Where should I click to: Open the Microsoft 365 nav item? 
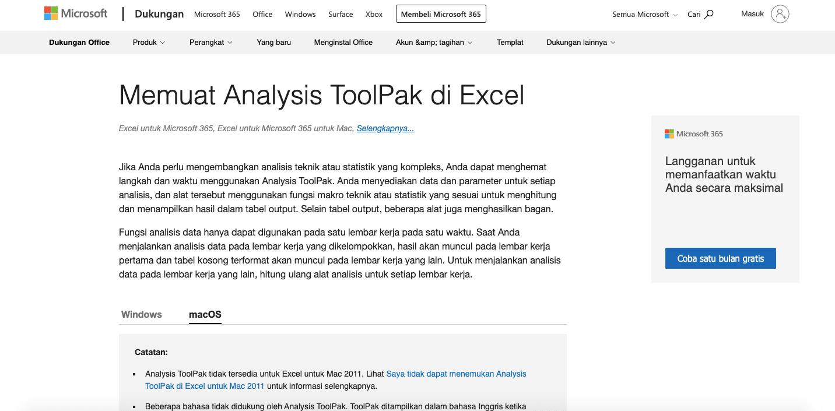(217, 14)
